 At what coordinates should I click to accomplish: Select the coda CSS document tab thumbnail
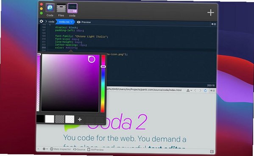tap(72, 8)
